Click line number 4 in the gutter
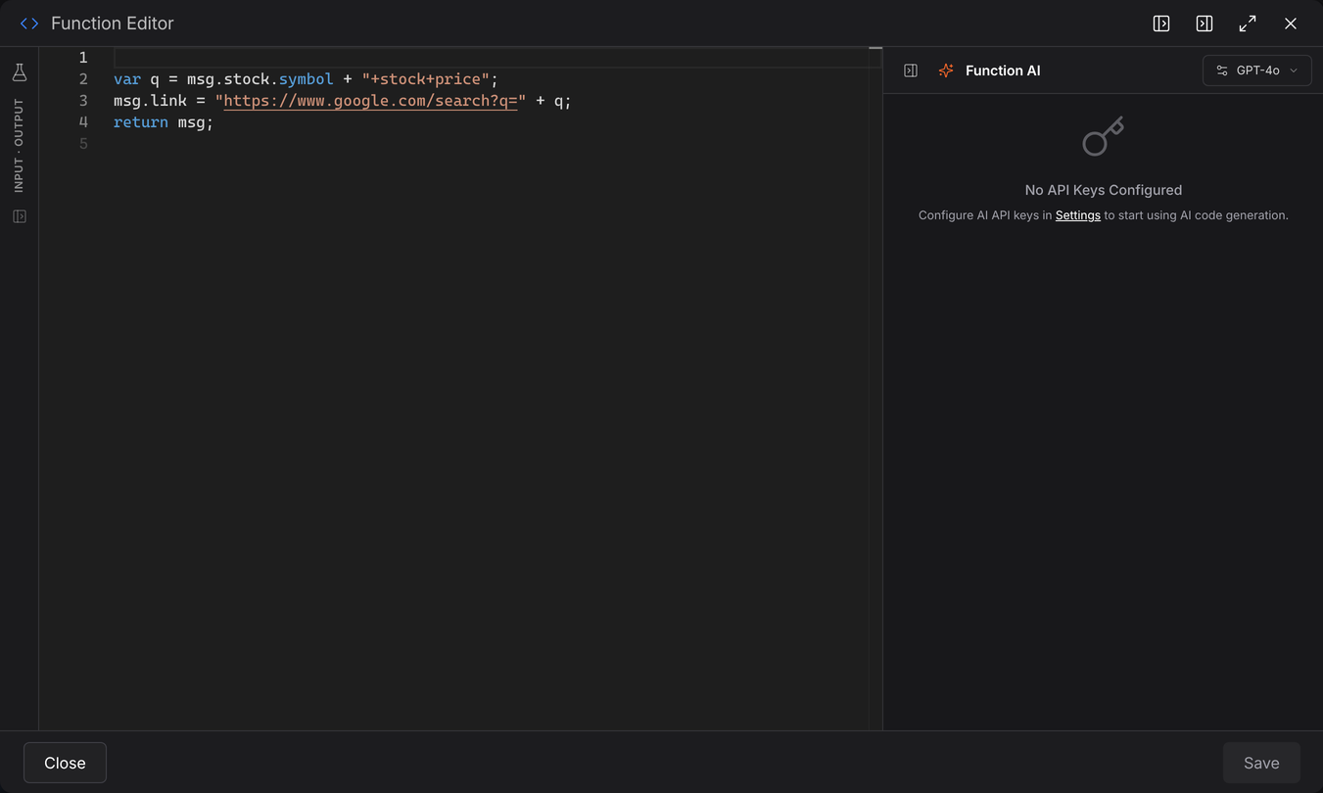The width and height of the screenshot is (1323, 793). tap(83, 122)
